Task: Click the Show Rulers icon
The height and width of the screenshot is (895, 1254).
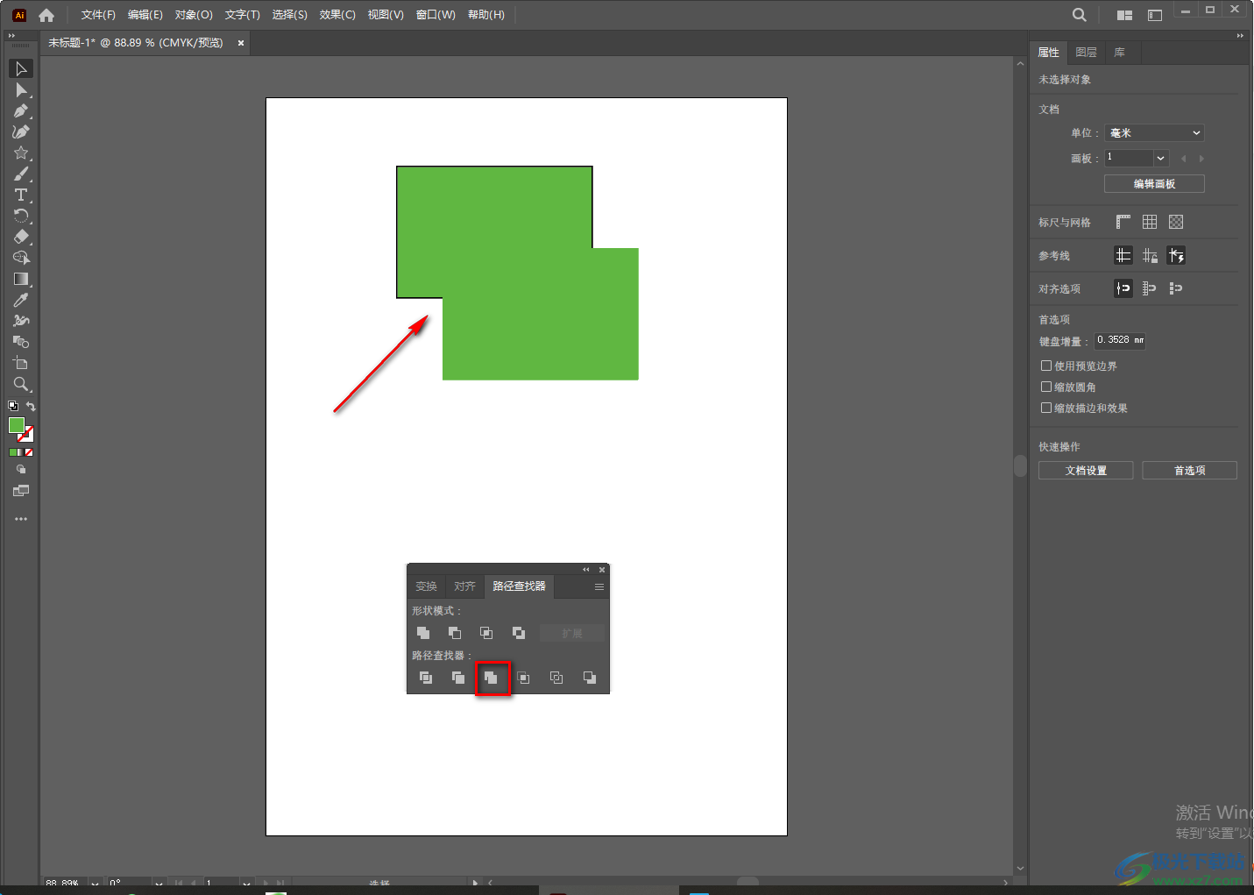Action: tap(1123, 222)
